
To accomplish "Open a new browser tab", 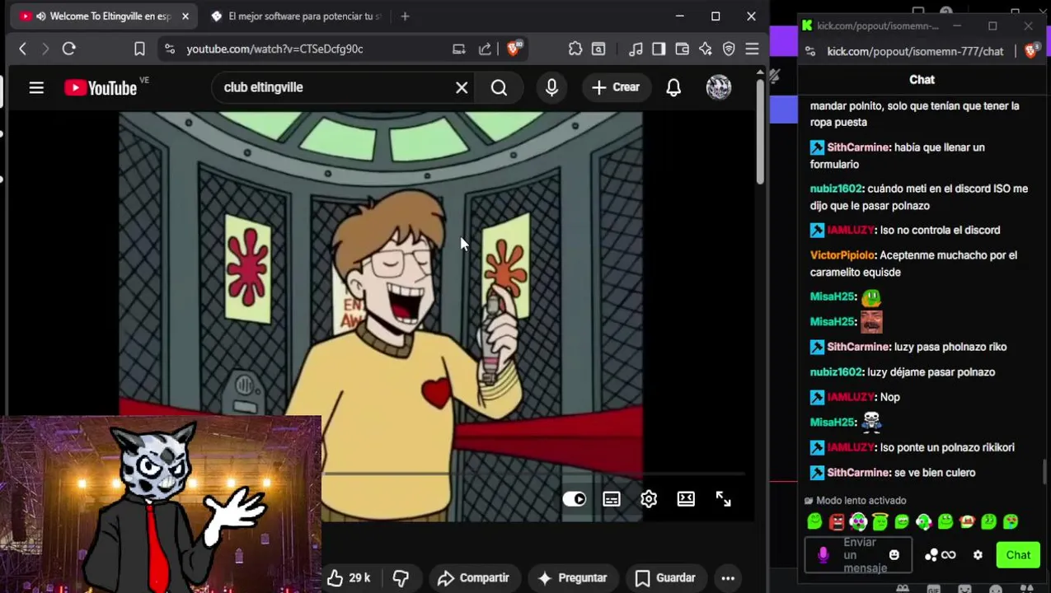I will pos(405,16).
